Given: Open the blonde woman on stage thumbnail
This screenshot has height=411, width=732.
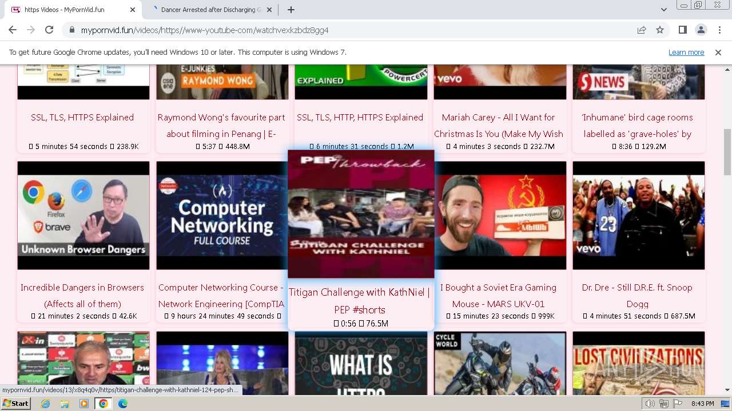Looking at the screenshot, I should point(222,364).
